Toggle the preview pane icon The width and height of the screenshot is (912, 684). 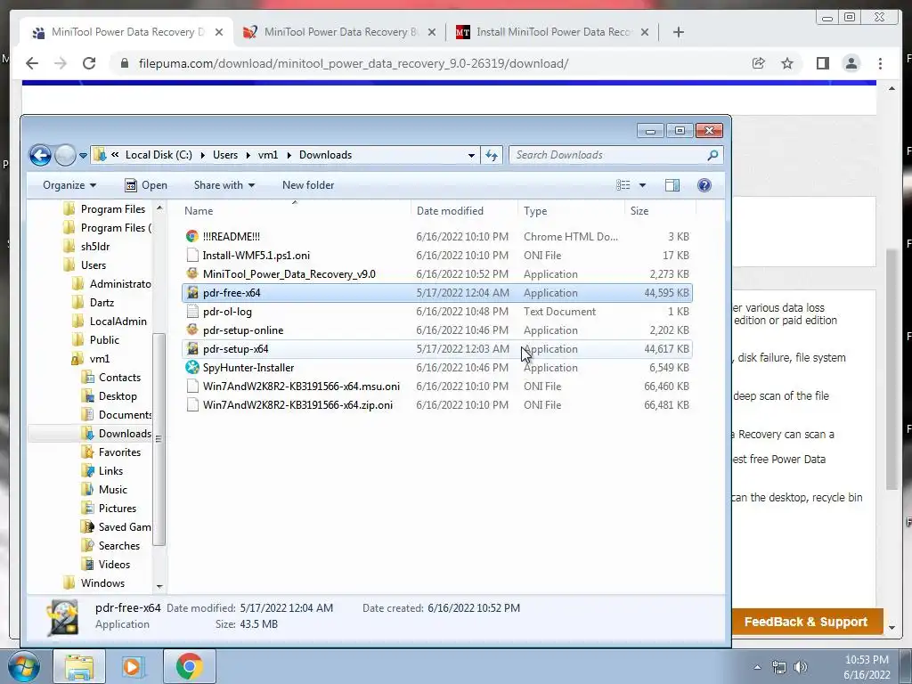click(672, 185)
